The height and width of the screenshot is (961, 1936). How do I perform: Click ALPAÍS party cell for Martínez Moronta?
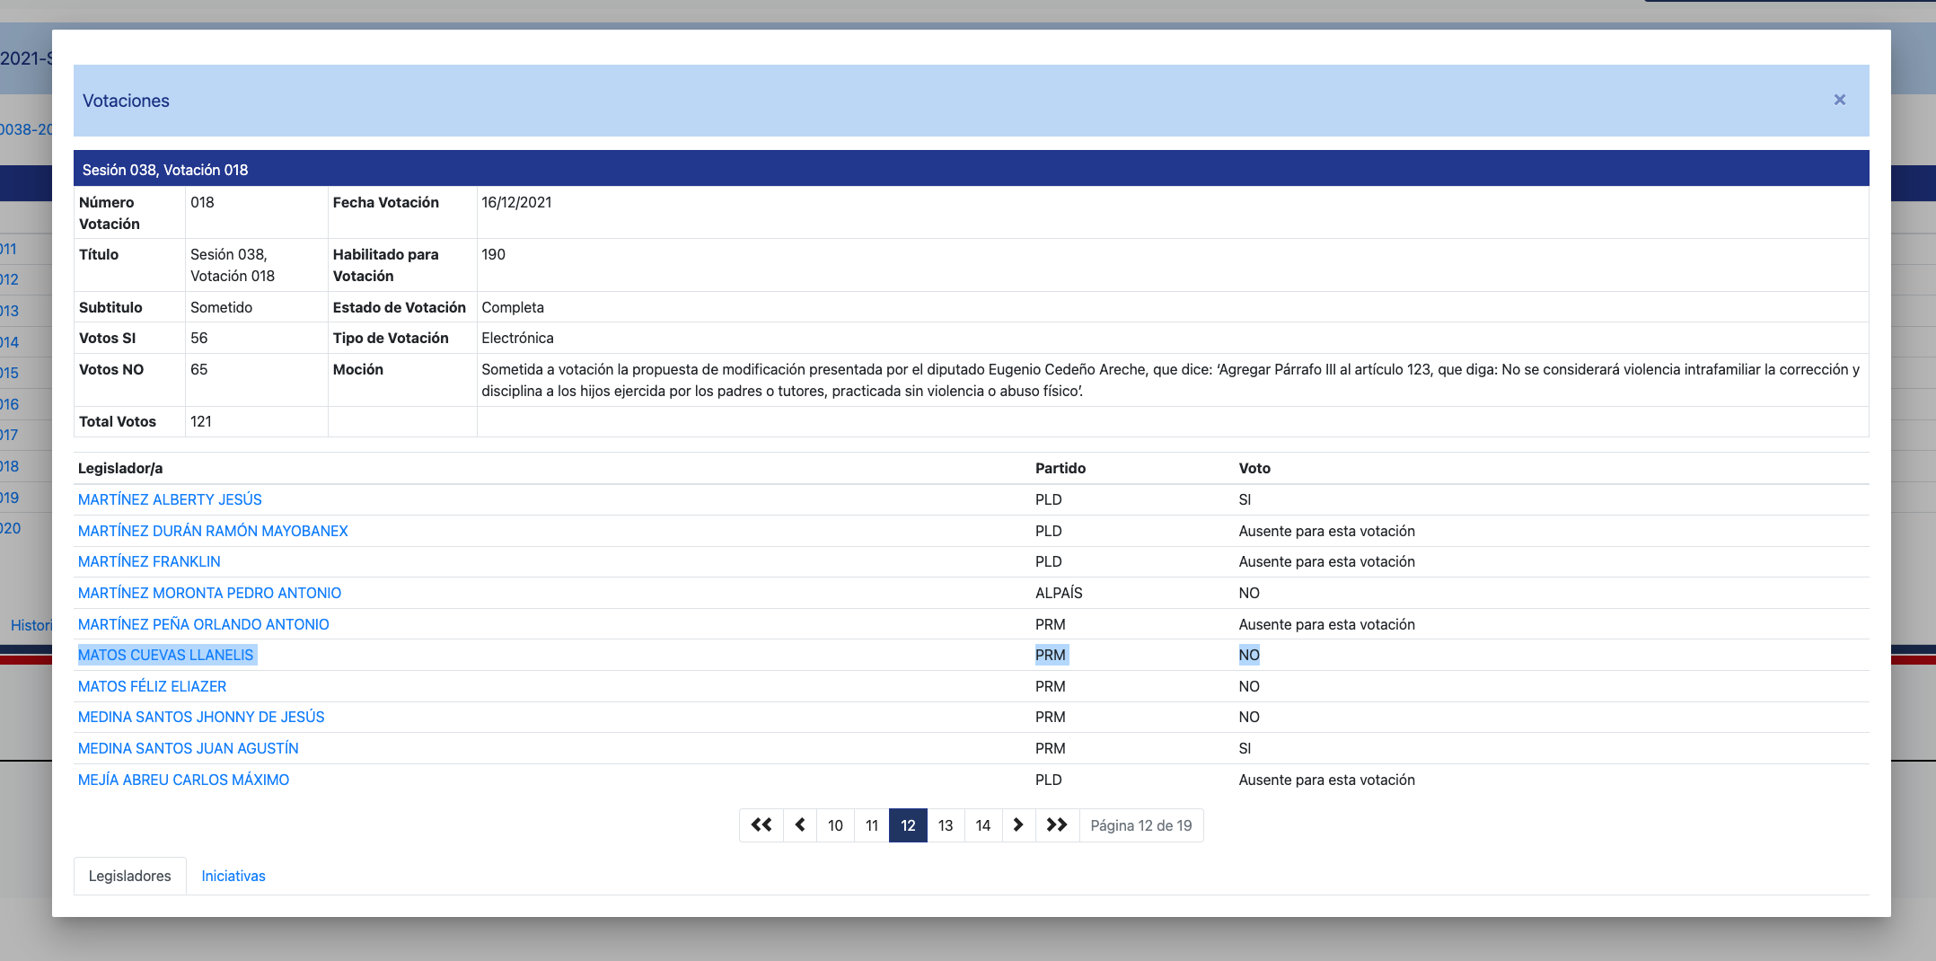(1059, 593)
